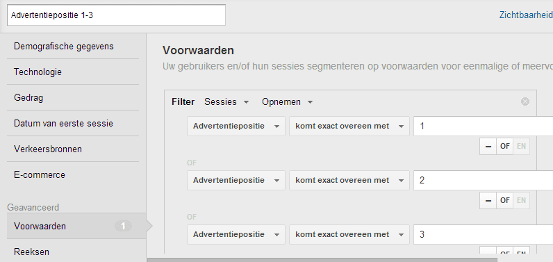
Task: Add OF condition after position 1 row
Action: point(504,147)
